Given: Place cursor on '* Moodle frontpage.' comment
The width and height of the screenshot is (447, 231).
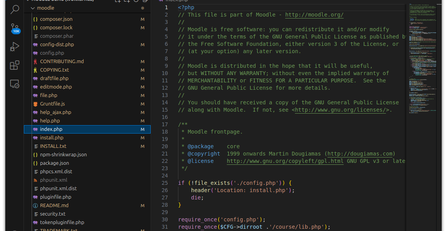Looking at the screenshot, I should [x=212, y=132].
